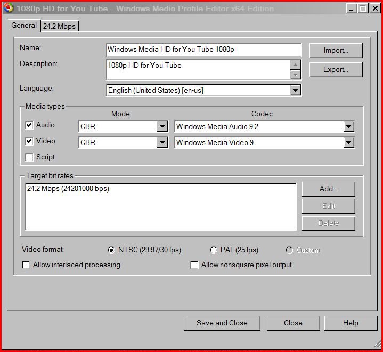Viewport: 383px width, 352px height.
Task: Click the Description scrollbar down arrow
Action: [x=295, y=75]
